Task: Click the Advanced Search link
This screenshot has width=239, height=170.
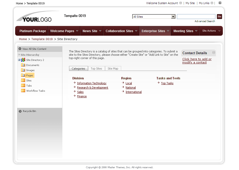Action: [205, 21]
